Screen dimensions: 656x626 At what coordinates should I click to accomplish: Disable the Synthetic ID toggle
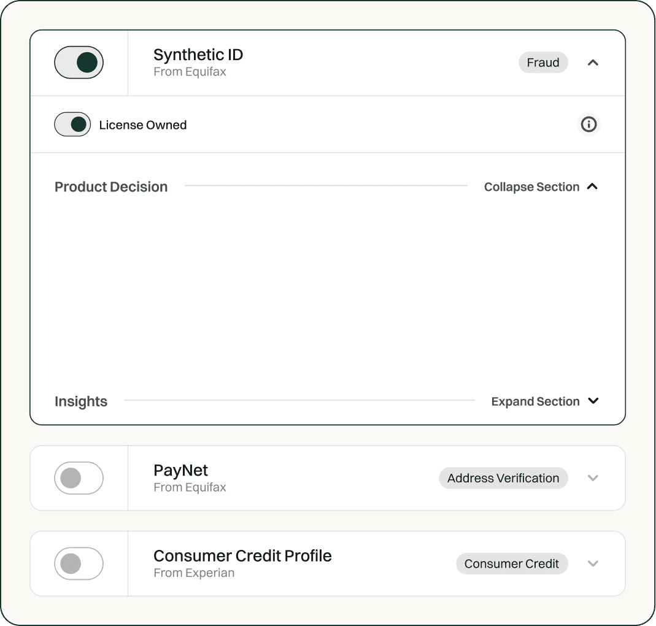(79, 63)
